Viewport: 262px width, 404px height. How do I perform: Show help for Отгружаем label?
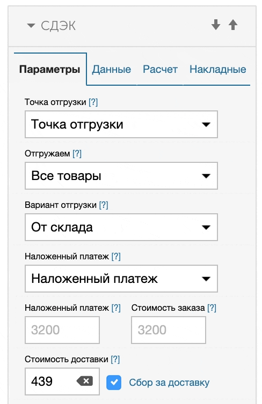[x=77, y=154]
